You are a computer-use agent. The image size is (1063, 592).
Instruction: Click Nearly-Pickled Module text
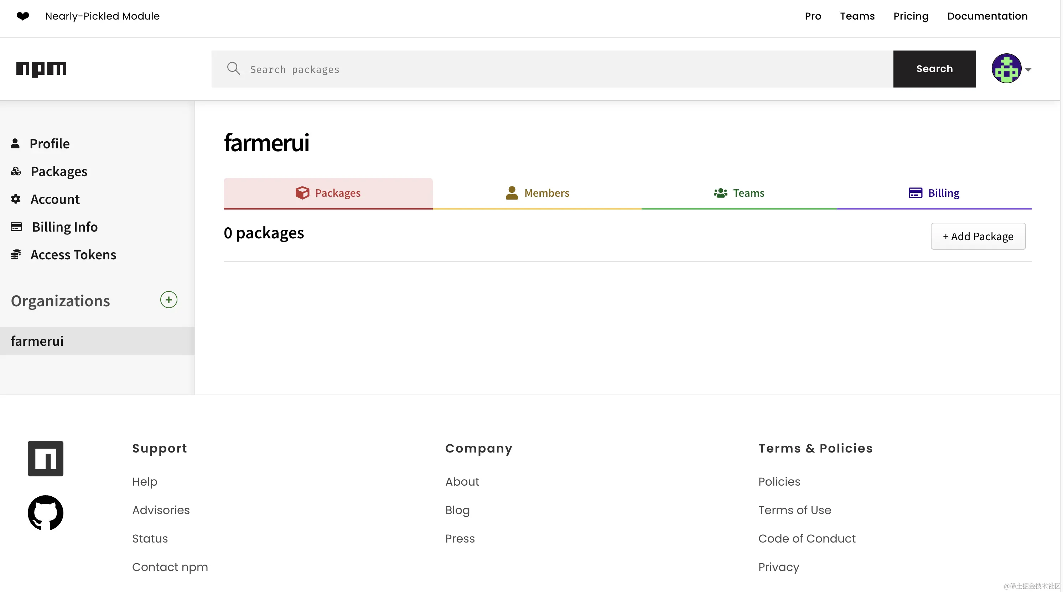tap(102, 16)
